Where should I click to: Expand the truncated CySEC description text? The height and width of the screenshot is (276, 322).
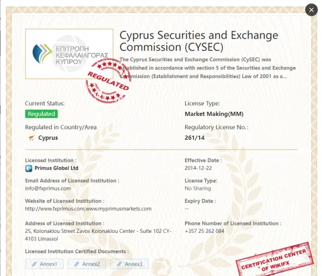point(208,68)
